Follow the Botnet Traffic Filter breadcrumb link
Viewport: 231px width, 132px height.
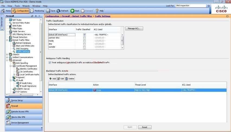[x=82, y=16]
